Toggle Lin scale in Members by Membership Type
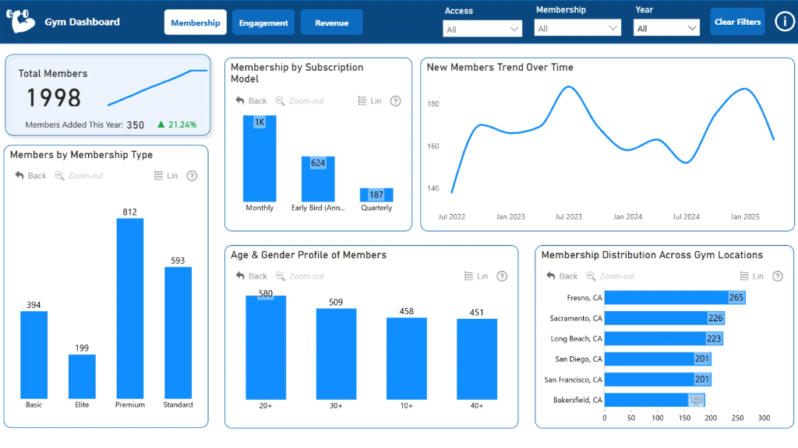Viewport: 798px width, 448px height. pos(166,176)
